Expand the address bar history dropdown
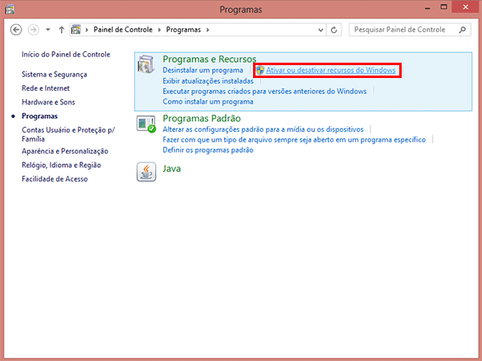 320,30
